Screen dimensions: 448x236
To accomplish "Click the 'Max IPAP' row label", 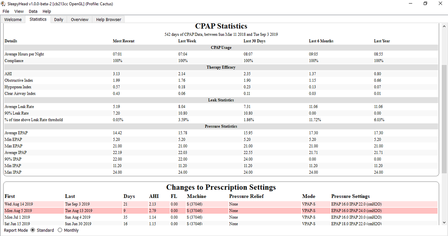I will coord(13,172).
